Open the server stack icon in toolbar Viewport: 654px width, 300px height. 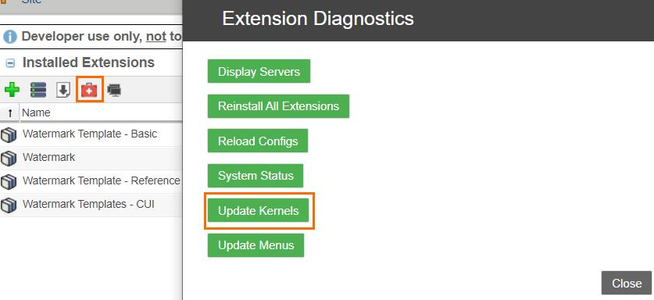(38, 90)
